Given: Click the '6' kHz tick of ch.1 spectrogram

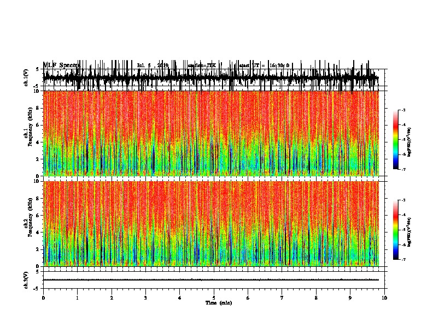Looking at the screenshot, I should [x=38, y=125].
